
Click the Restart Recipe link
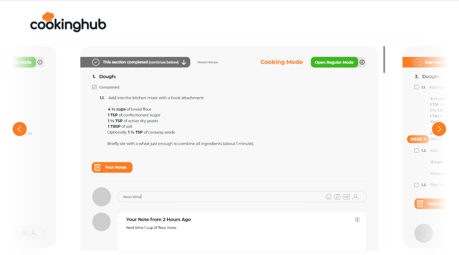(208, 62)
